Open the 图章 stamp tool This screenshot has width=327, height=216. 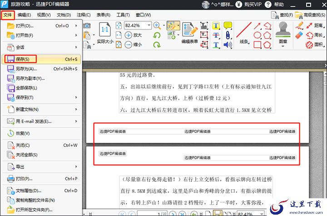click(283, 35)
